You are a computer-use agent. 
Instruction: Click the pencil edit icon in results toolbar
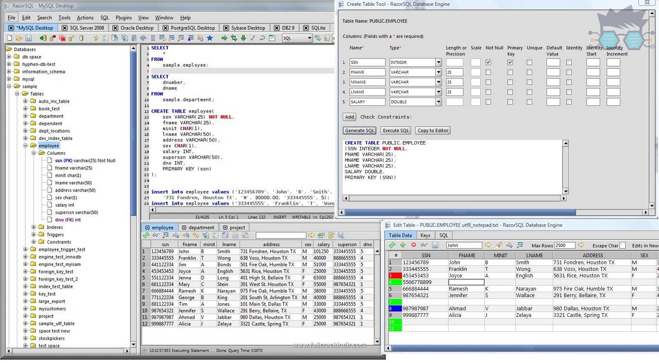(x=176, y=235)
